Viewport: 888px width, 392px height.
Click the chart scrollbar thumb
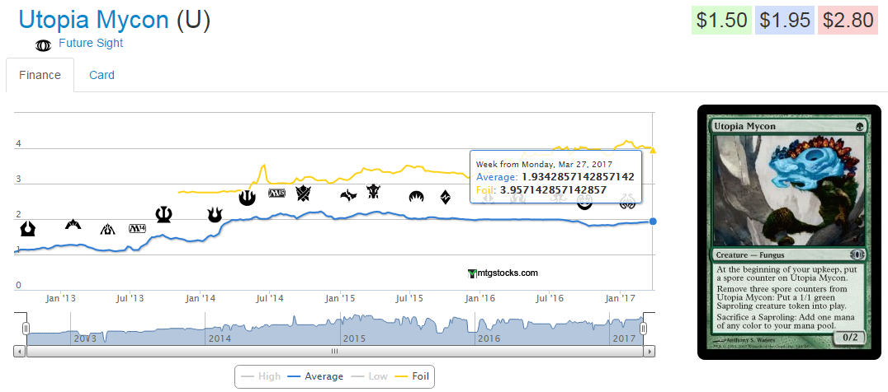click(x=334, y=352)
